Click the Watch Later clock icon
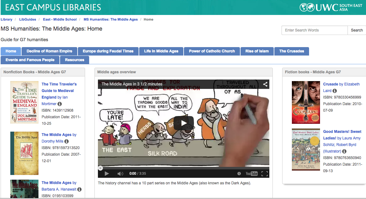Viewport: 366px width, 199px height. 239,173
